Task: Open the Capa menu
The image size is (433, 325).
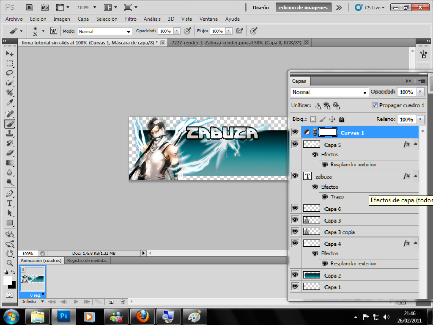Action: [x=83, y=19]
